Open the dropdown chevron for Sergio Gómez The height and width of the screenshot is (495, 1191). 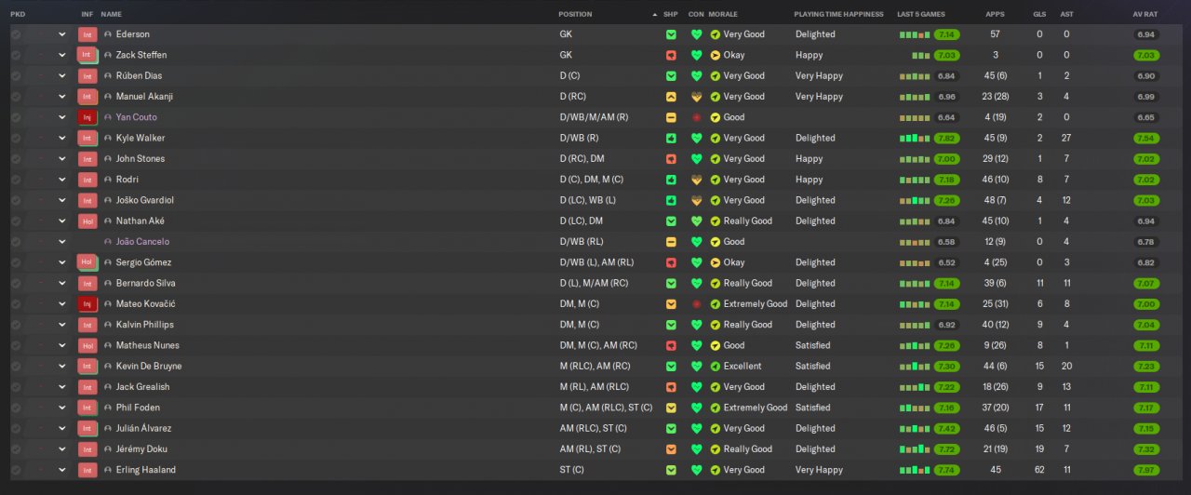62,262
